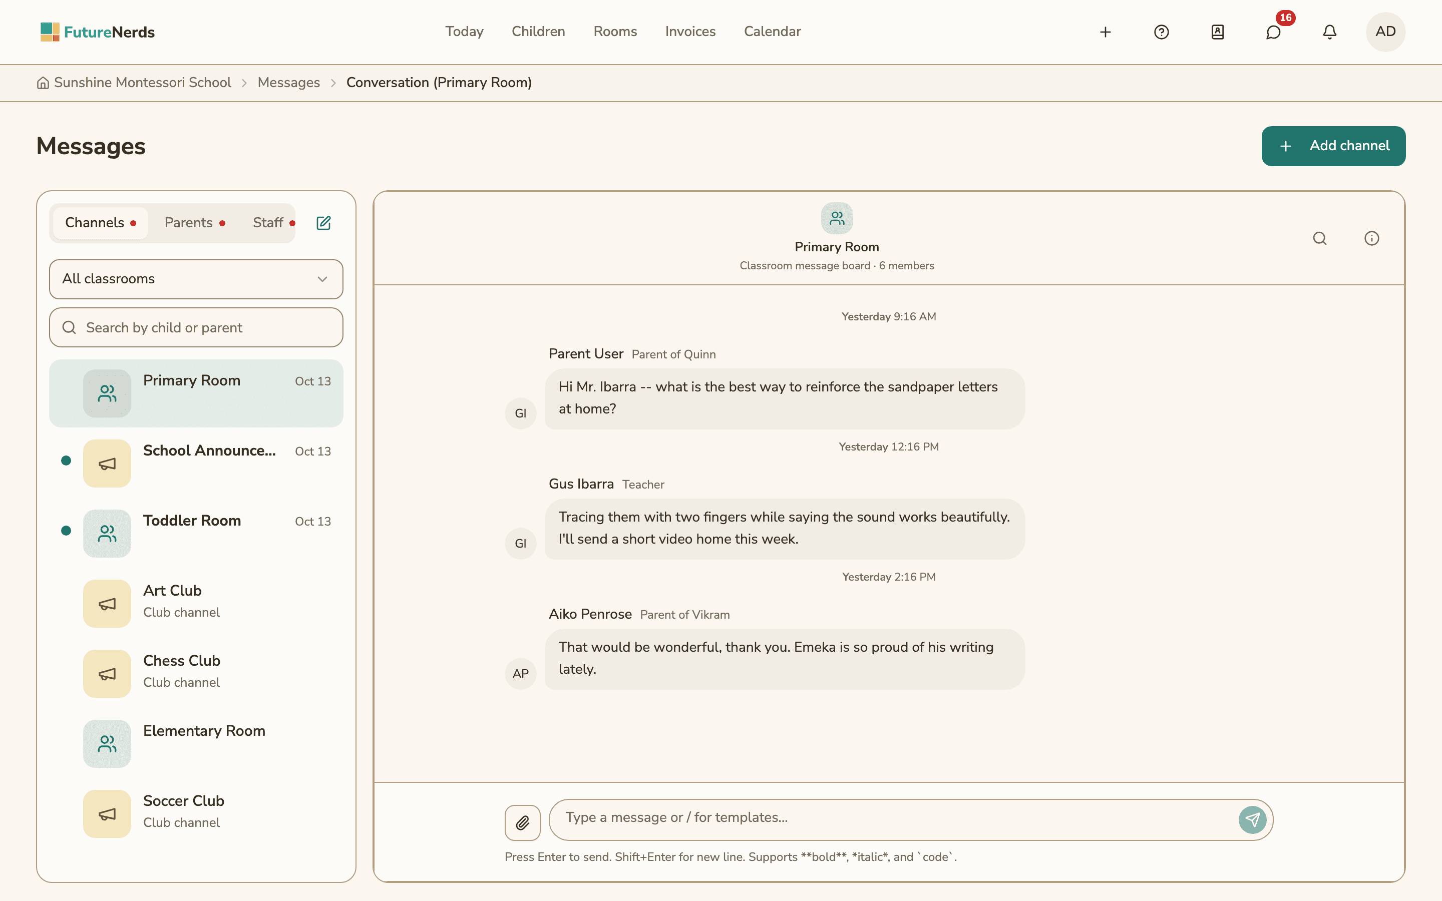The width and height of the screenshot is (1442, 901).
Task: Open the AD user avatar menu
Action: (x=1385, y=32)
